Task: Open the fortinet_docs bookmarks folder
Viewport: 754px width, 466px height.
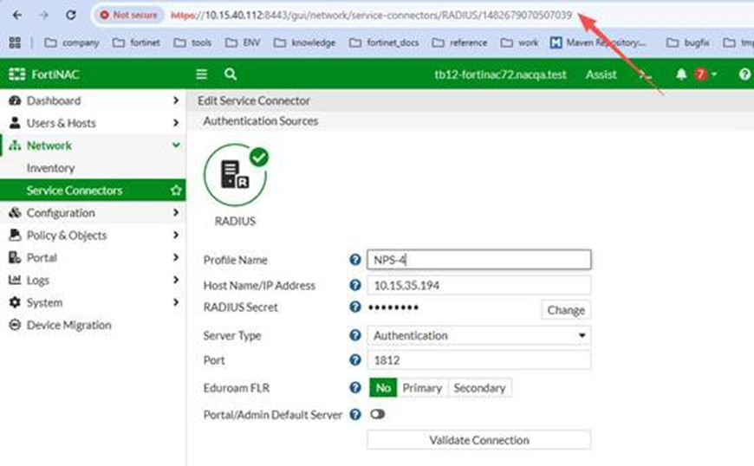Action: pyautogui.click(x=384, y=42)
